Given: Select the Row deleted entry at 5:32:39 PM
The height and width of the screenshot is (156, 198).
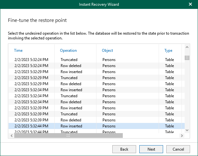Looking at the screenshot, I should click(71, 120).
